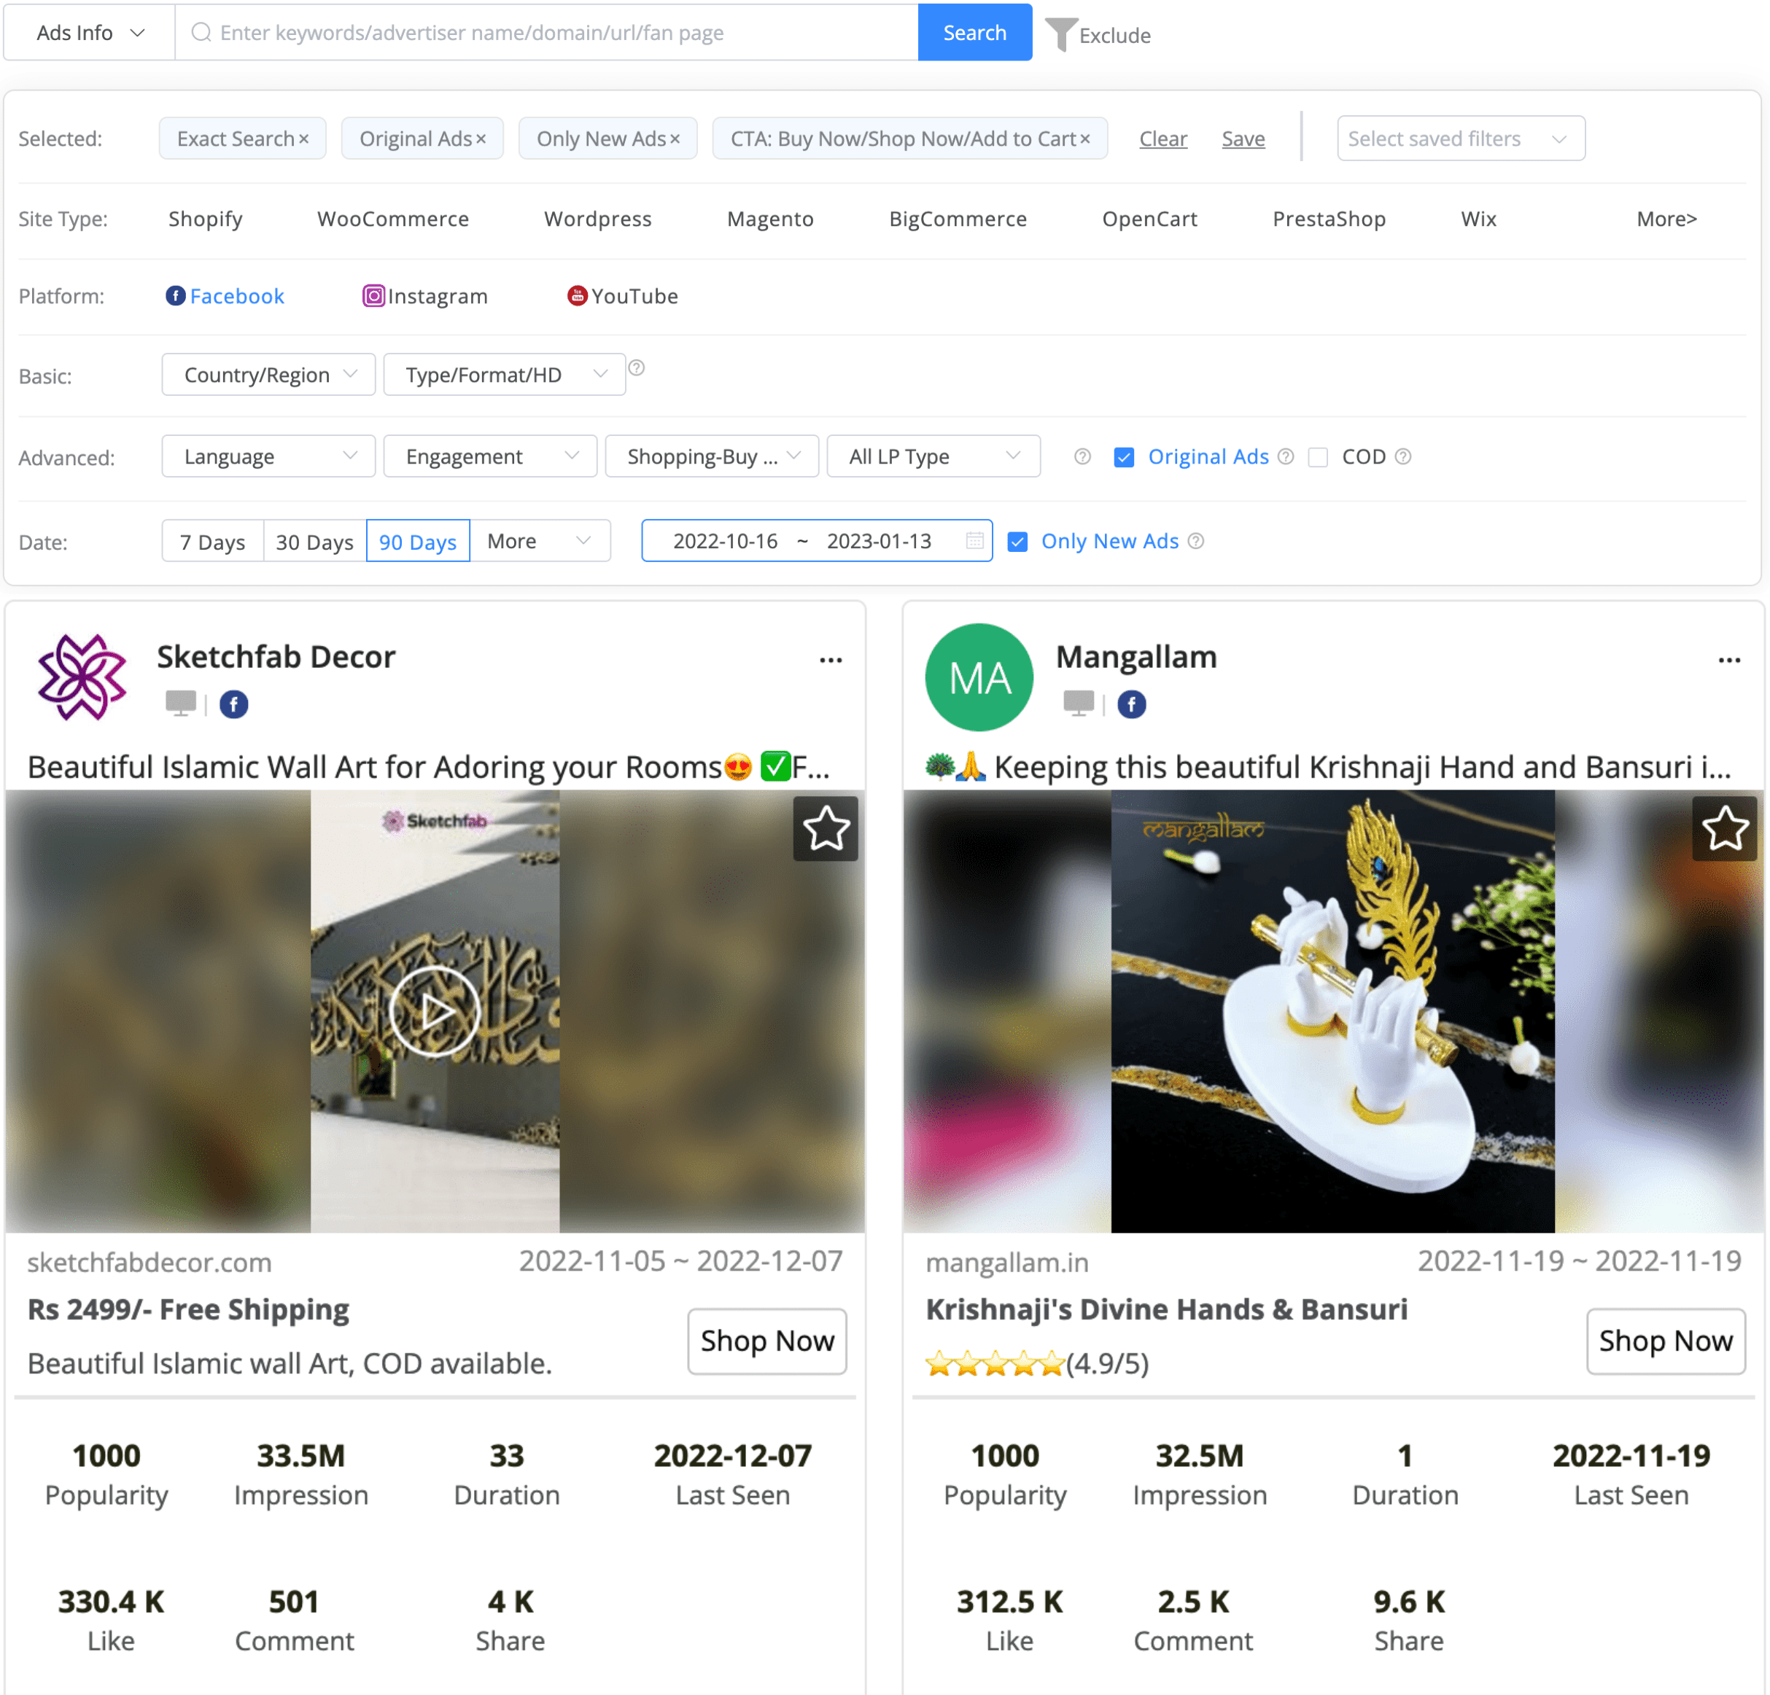The height and width of the screenshot is (1695, 1770).
Task: Click the Clear filters link
Action: 1162,139
